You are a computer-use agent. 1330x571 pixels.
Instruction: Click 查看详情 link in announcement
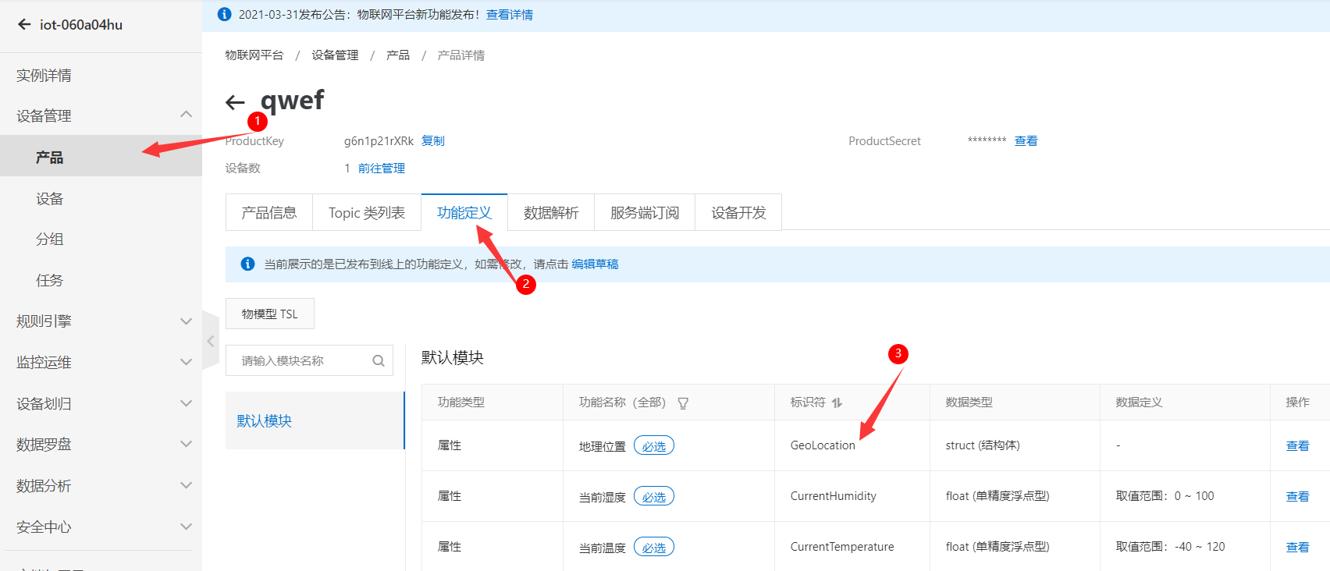pos(510,14)
